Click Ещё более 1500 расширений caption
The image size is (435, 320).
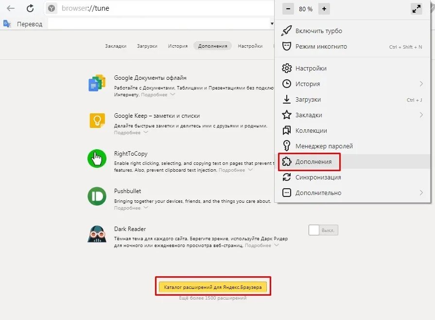(213, 298)
